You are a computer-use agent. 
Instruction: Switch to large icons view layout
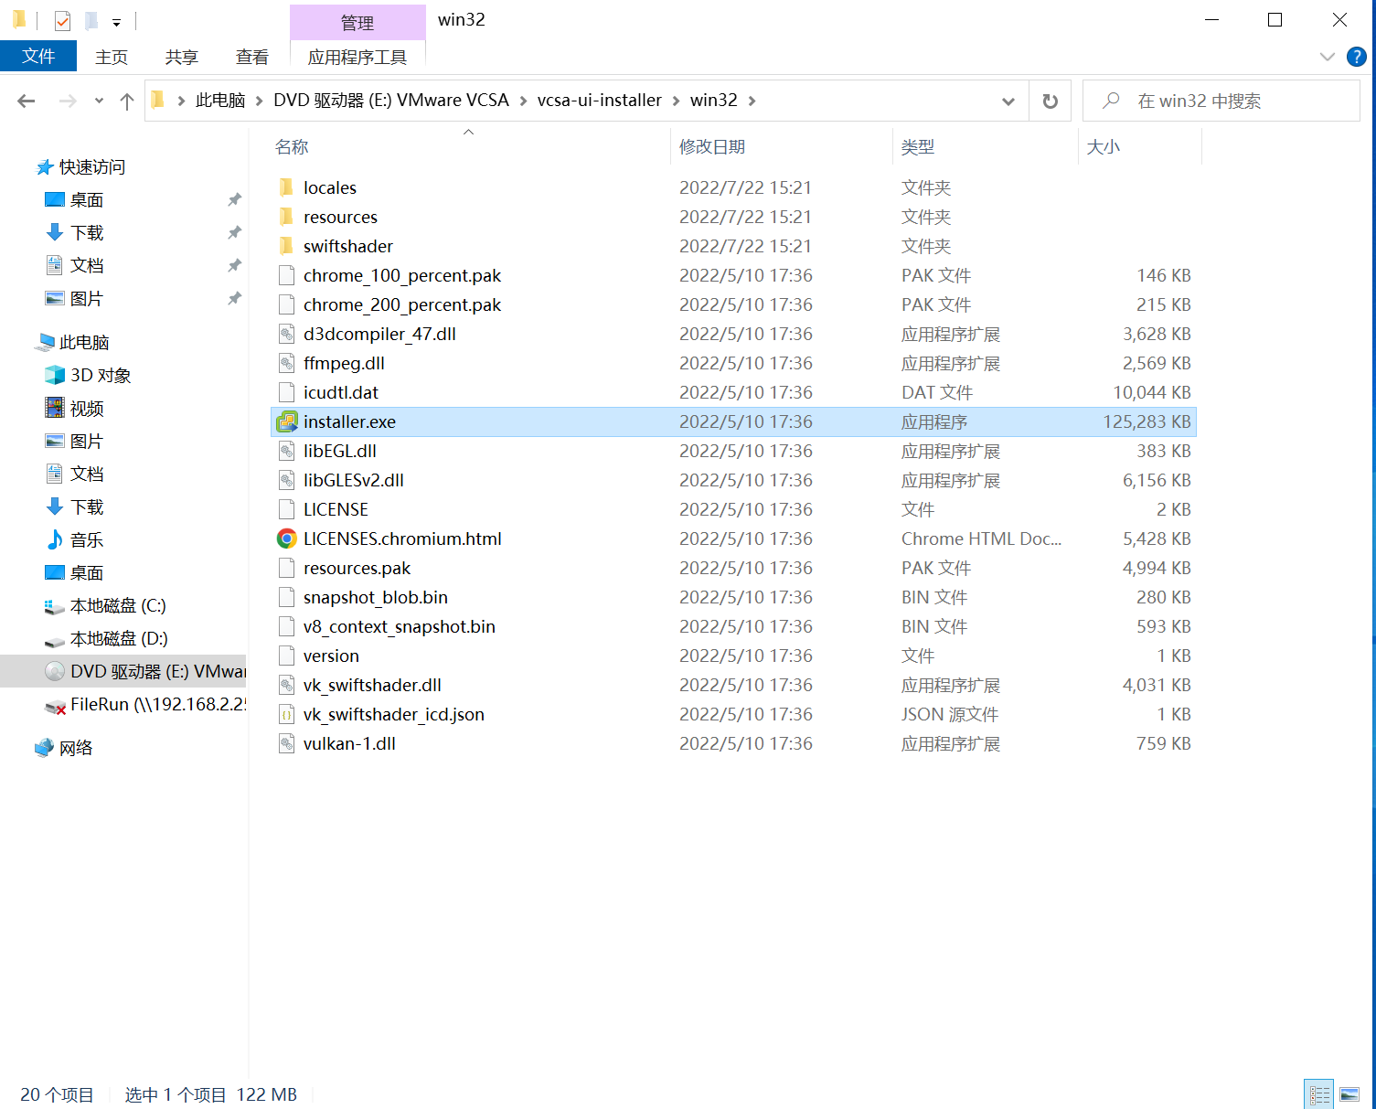click(1349, 1094)
